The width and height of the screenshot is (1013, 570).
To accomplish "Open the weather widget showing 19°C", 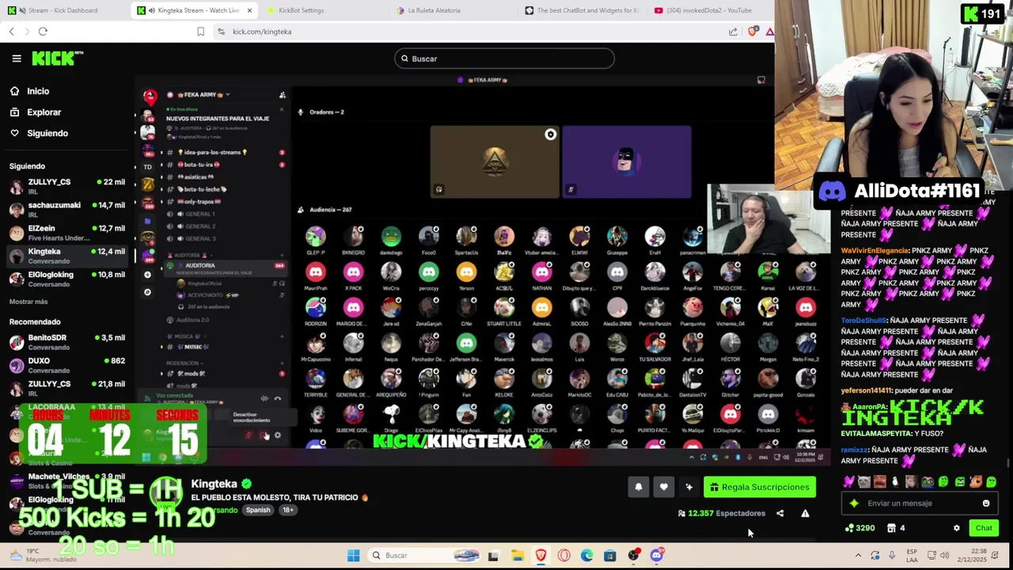I will [38, 555].
